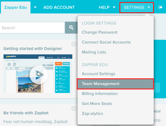Click Add Account in the top bar
This screenshot has height=126, width=166.
(59, 7)
